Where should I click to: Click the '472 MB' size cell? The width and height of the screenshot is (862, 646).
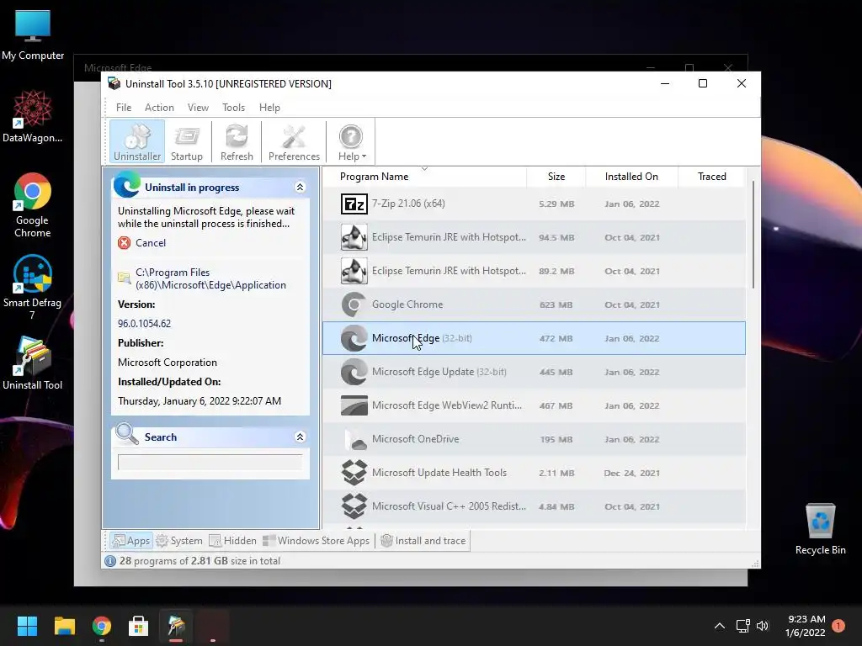[x=556, y=338]
